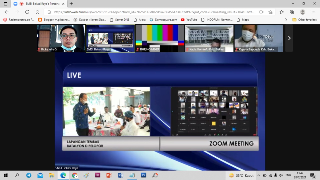Open Telegram from the taskbar
This screenshot has width=320, height=180.
click(x=29, y=175)
